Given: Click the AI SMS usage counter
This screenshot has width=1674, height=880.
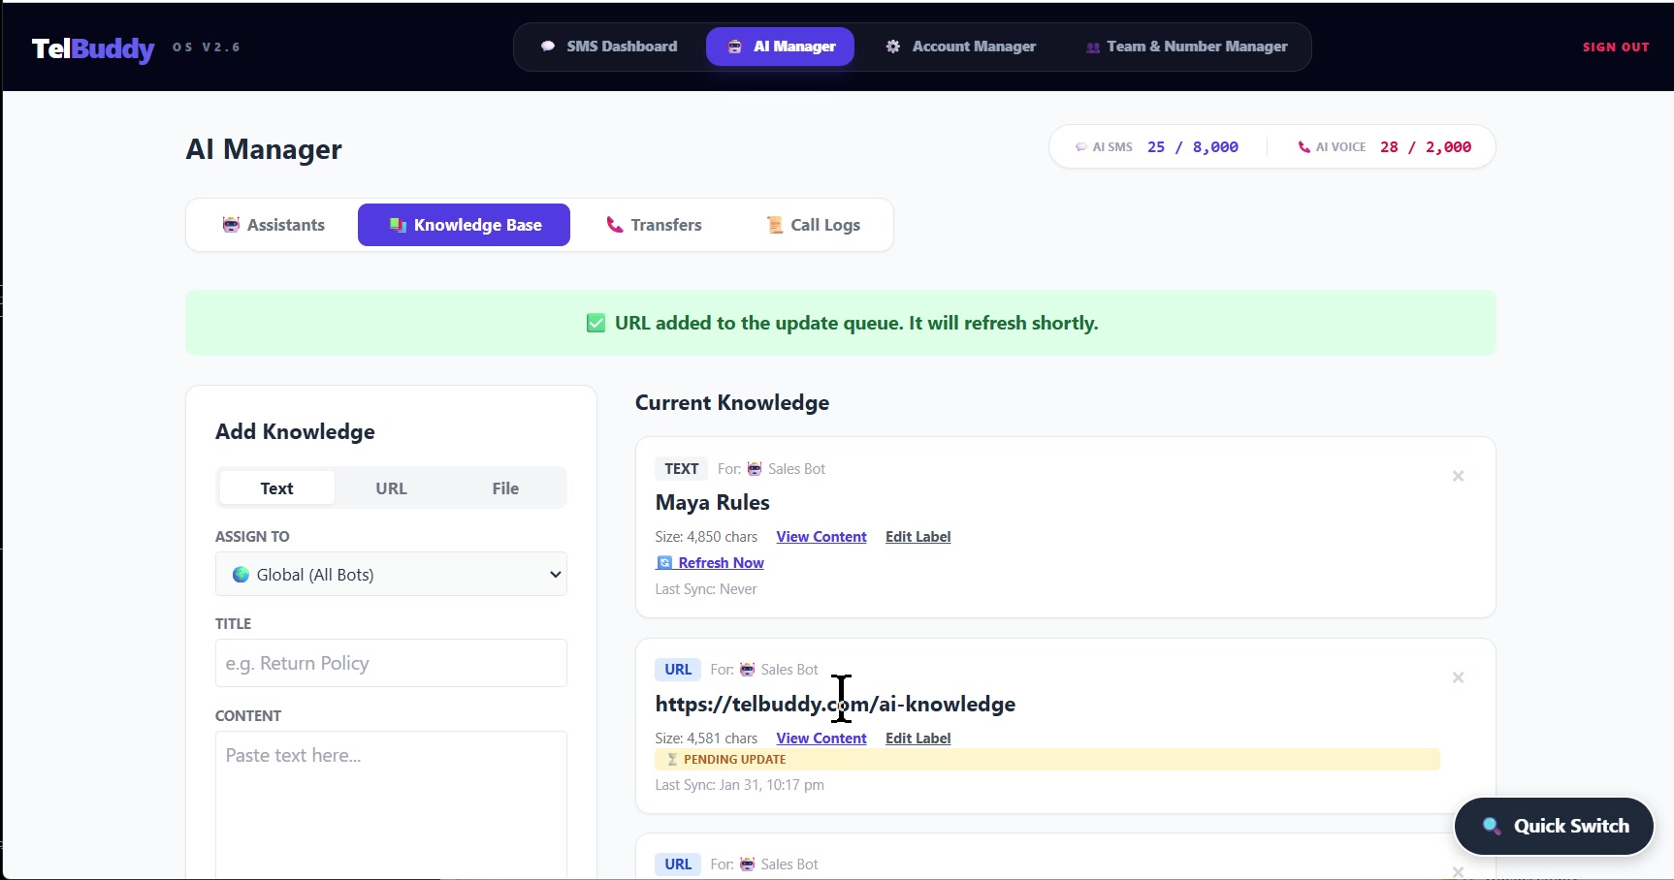Looking at the screenshot, I should point(1156,147).
